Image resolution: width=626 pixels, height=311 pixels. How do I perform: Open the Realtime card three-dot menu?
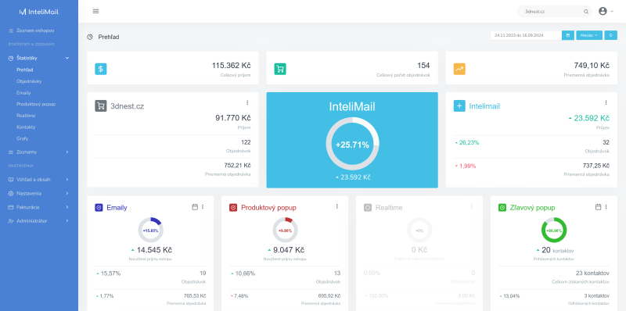click(472, 206)
